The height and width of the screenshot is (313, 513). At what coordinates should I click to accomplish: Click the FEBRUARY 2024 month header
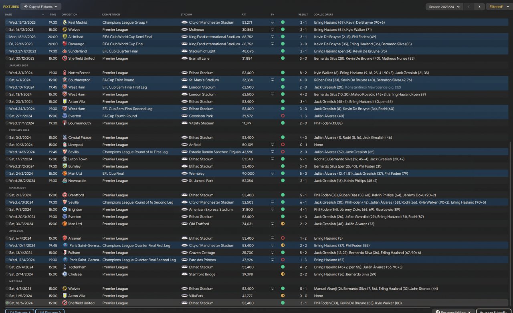click(19, 130)
